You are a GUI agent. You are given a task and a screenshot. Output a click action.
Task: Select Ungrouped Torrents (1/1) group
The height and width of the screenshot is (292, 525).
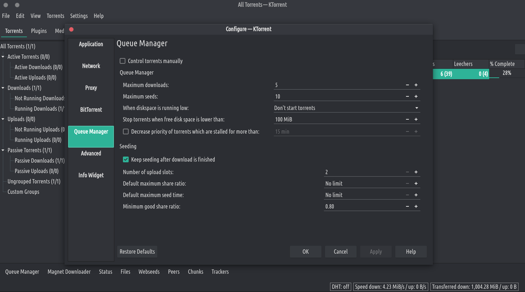34,181
